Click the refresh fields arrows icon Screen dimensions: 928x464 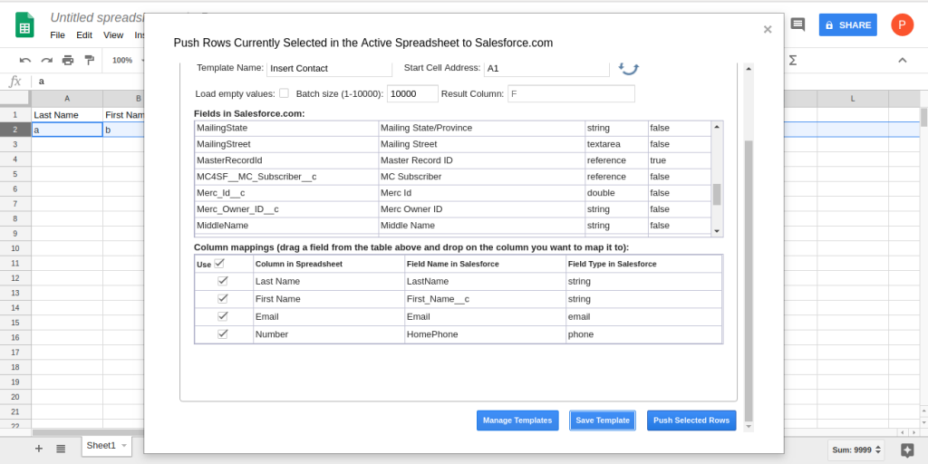pos(629,68)
